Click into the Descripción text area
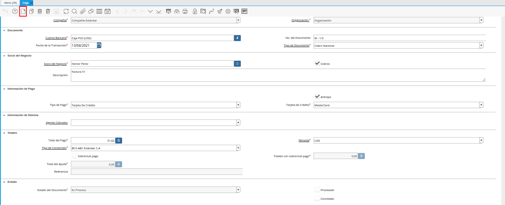Viewport: 505px width, 205px height. (x=278, y=75)
